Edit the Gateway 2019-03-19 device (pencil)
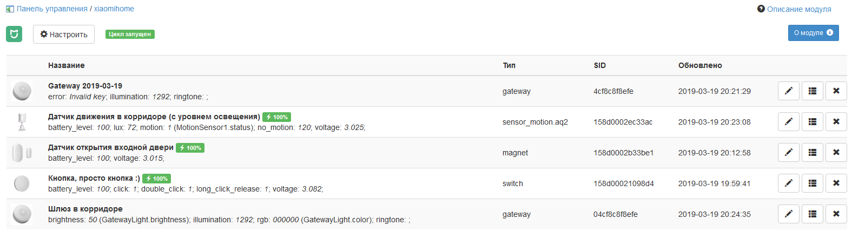852x232 pixels. point(788,91)
